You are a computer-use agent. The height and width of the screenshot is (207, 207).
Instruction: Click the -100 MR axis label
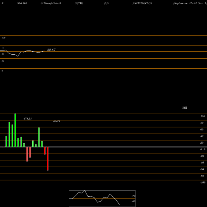tap(203, 183)
